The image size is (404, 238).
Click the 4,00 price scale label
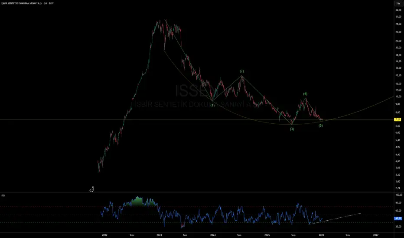coord(398,161)
